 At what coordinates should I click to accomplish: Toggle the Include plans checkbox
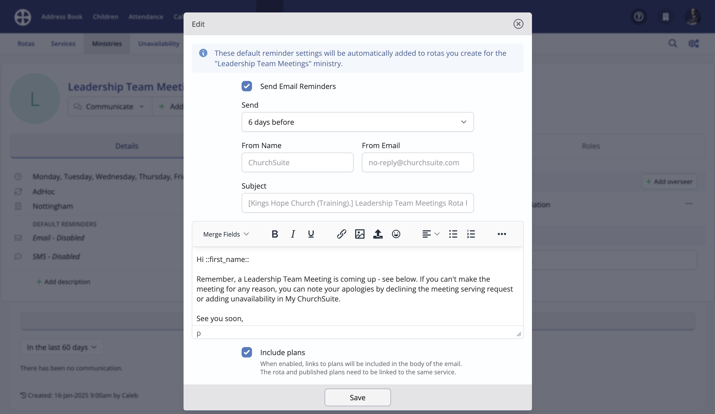click(x=247, y=352)
